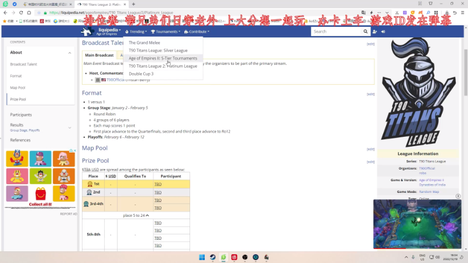Open the browser hamburger menu
468x263 pixels.
pos(463,12)
